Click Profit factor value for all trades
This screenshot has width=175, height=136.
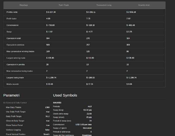tap(48, 19)
